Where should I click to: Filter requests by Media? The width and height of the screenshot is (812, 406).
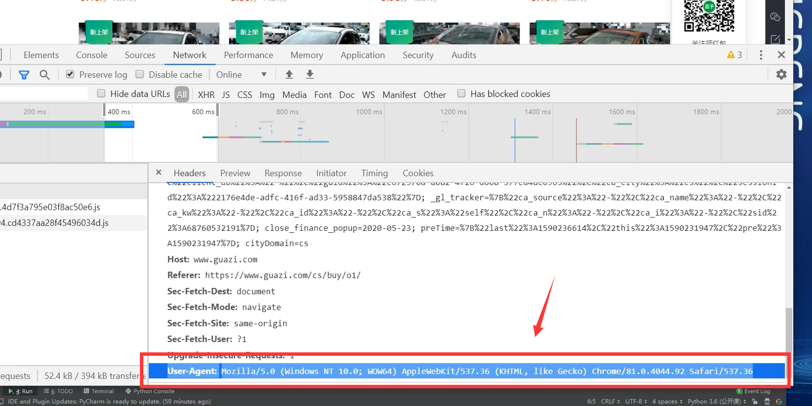294,94
